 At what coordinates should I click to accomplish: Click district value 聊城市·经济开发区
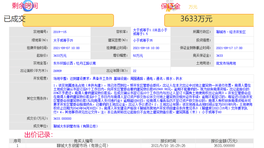[231, 32]
